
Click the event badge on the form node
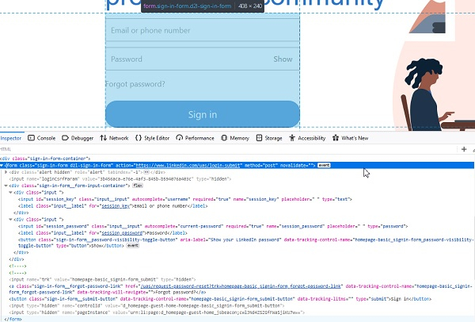tap(324, 166)
